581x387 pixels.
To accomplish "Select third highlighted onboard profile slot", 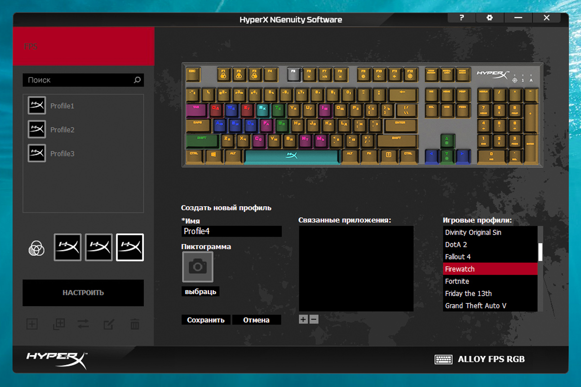I will click(130, 248).
